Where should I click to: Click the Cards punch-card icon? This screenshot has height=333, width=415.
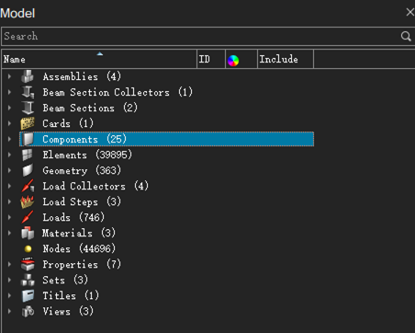click(x=28, y=123)
